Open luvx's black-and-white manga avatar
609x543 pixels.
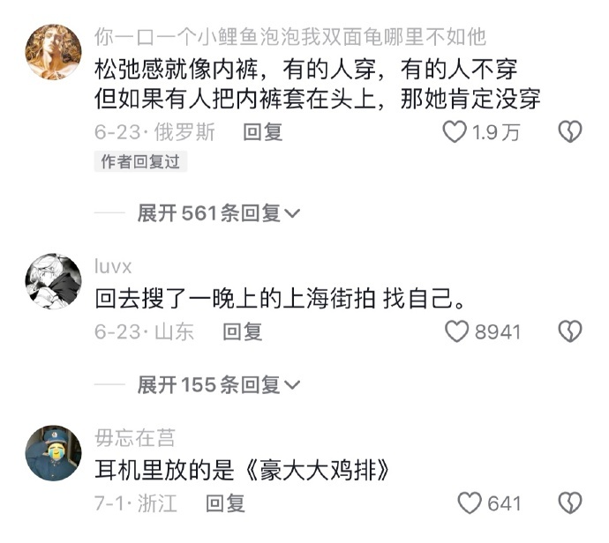pos(54,281)
